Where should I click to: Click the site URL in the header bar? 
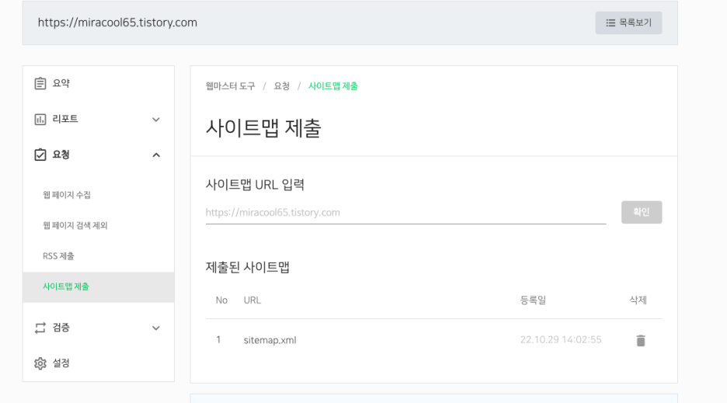click(x=117, y=23)
